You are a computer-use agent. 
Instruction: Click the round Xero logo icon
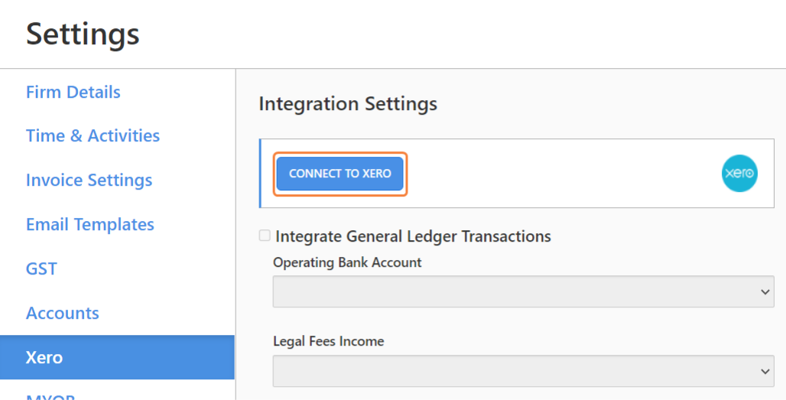click(739, 174)
